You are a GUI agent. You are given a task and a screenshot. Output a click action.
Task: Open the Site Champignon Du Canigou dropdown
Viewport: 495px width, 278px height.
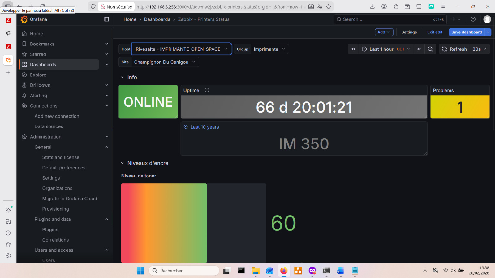(x=165, y=62)
